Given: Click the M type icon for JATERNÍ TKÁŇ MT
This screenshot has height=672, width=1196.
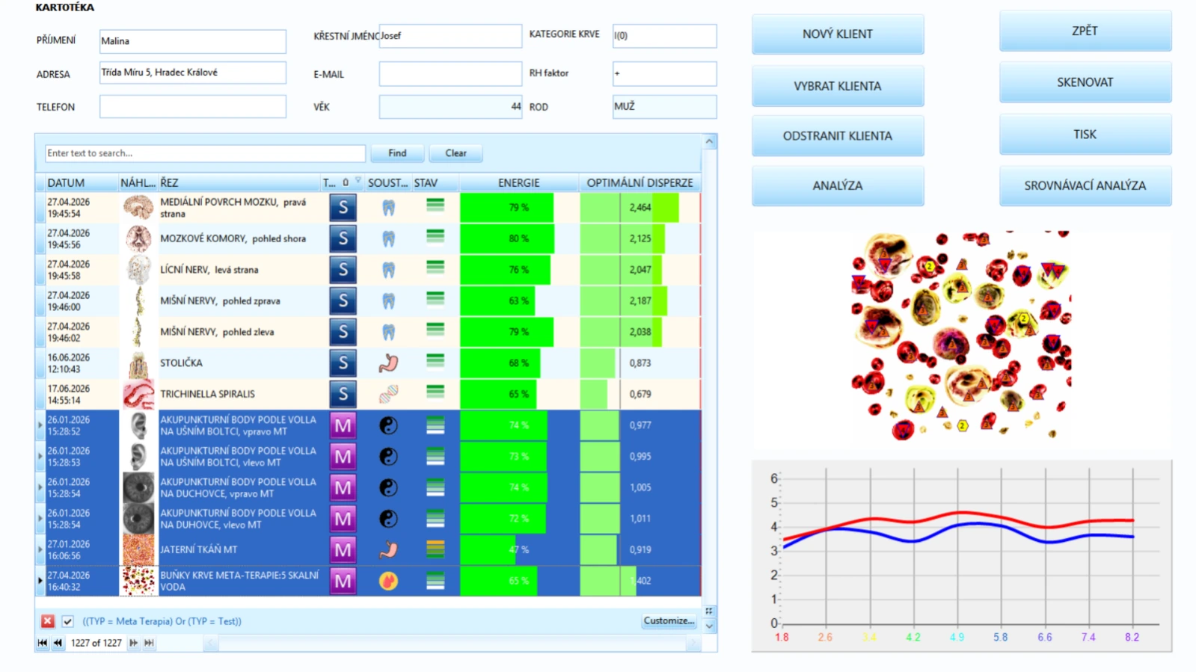Looking at the screenshot, I should (343, 550).
